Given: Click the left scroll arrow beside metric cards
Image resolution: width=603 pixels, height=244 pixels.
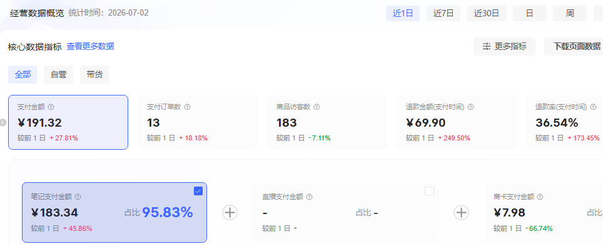Looking at the screenshot, I should click(3, 123).
